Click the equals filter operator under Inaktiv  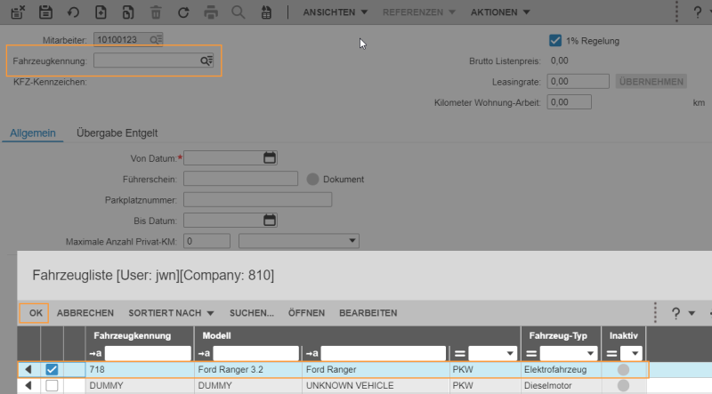tap(611, 353)
